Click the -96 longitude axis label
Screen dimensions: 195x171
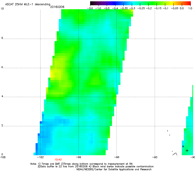point(117,157)
